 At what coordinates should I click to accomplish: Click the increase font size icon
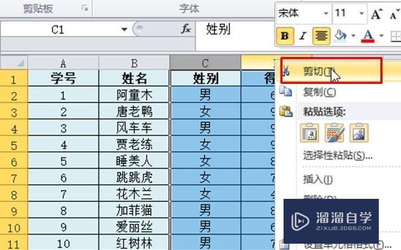(376, 14)
